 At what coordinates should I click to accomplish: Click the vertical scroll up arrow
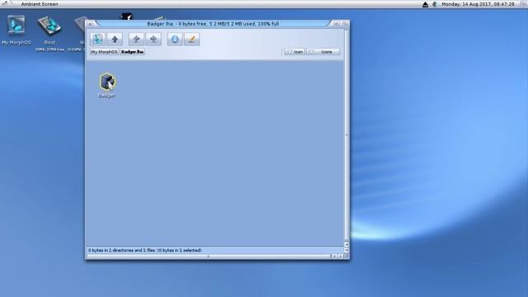pyautogui.click(x=346, y=244)
